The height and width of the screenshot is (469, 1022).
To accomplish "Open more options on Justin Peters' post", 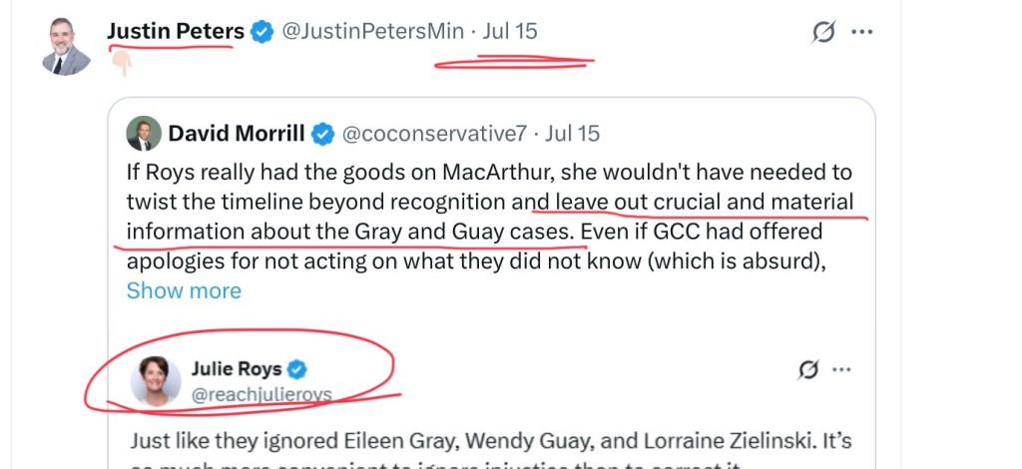I will [x=861, y=32].
